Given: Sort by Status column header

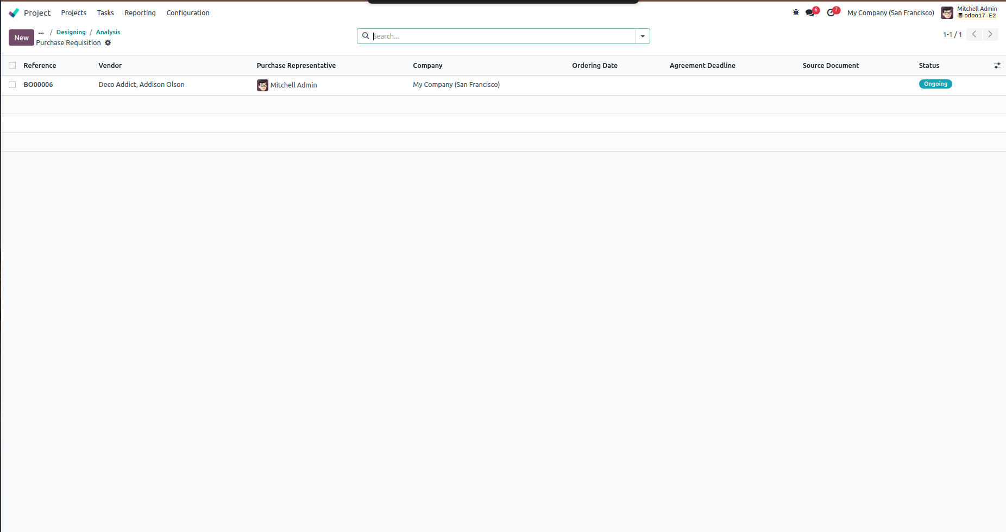Looking at the screenshot, I should click(929, 65).
